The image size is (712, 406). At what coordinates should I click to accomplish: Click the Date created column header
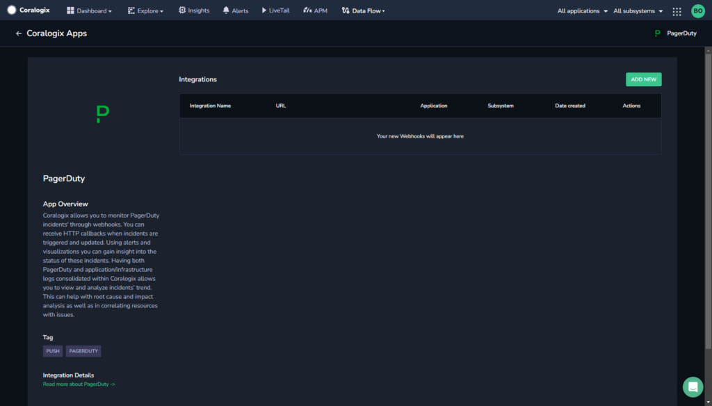tap(570, 106)
